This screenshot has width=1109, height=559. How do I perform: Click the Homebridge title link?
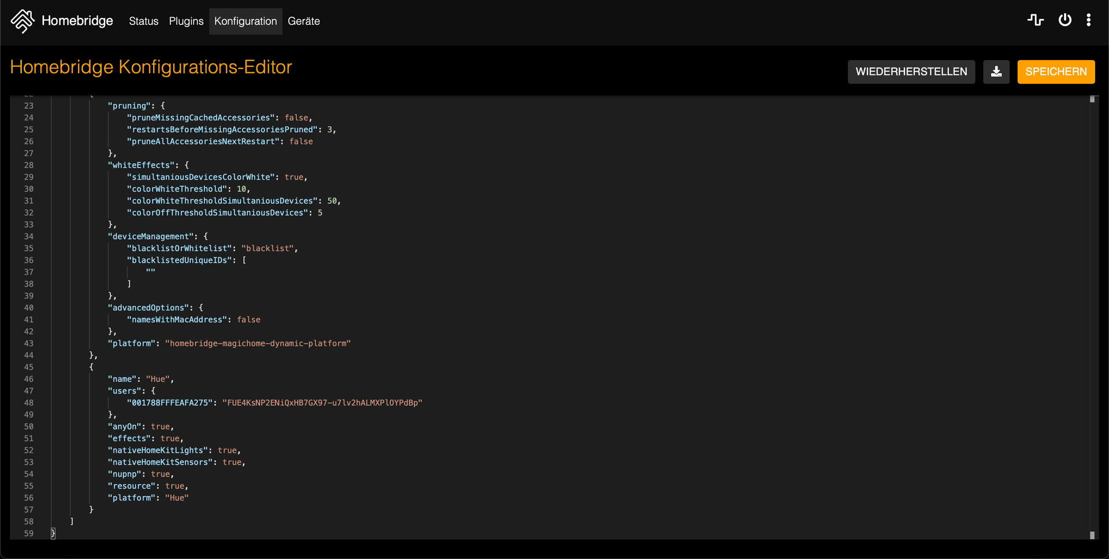[x=77, y=21]
